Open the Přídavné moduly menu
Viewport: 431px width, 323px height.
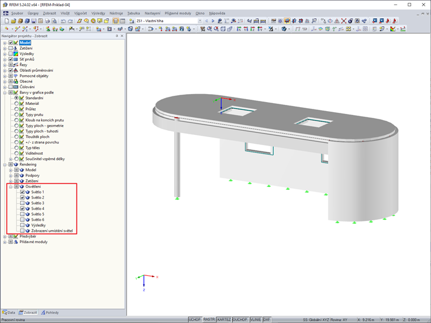point(178,13)
